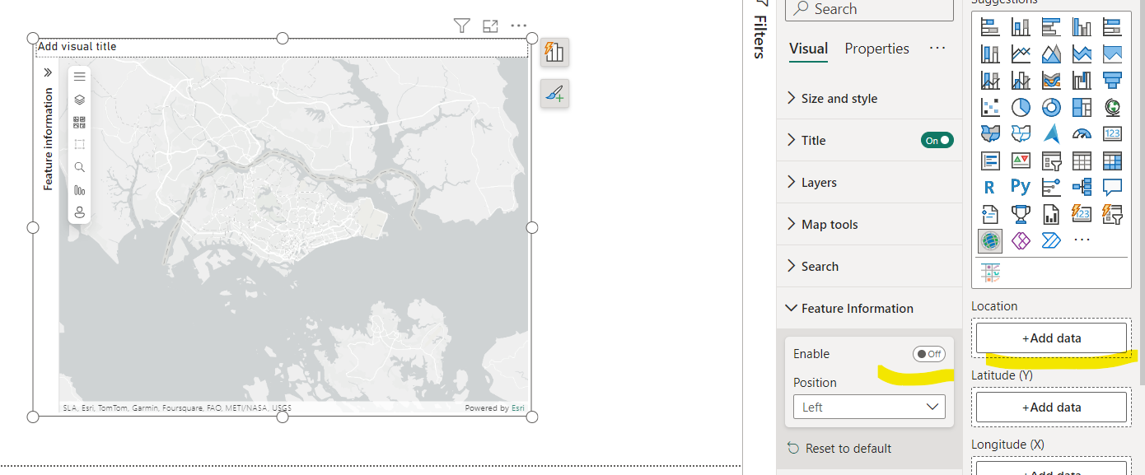Expand the Size and style section
The image size is (1145, 475).
[x=869, y=98]
